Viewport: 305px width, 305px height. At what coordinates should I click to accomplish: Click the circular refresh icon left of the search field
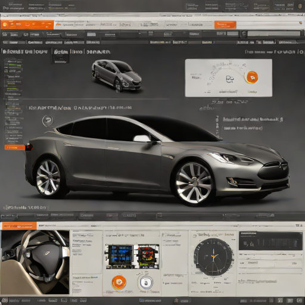244,33
